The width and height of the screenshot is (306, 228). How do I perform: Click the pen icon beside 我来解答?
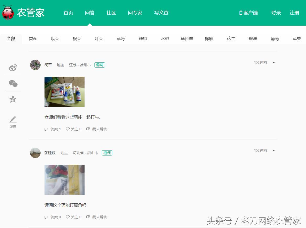click(x=88, y=129)
